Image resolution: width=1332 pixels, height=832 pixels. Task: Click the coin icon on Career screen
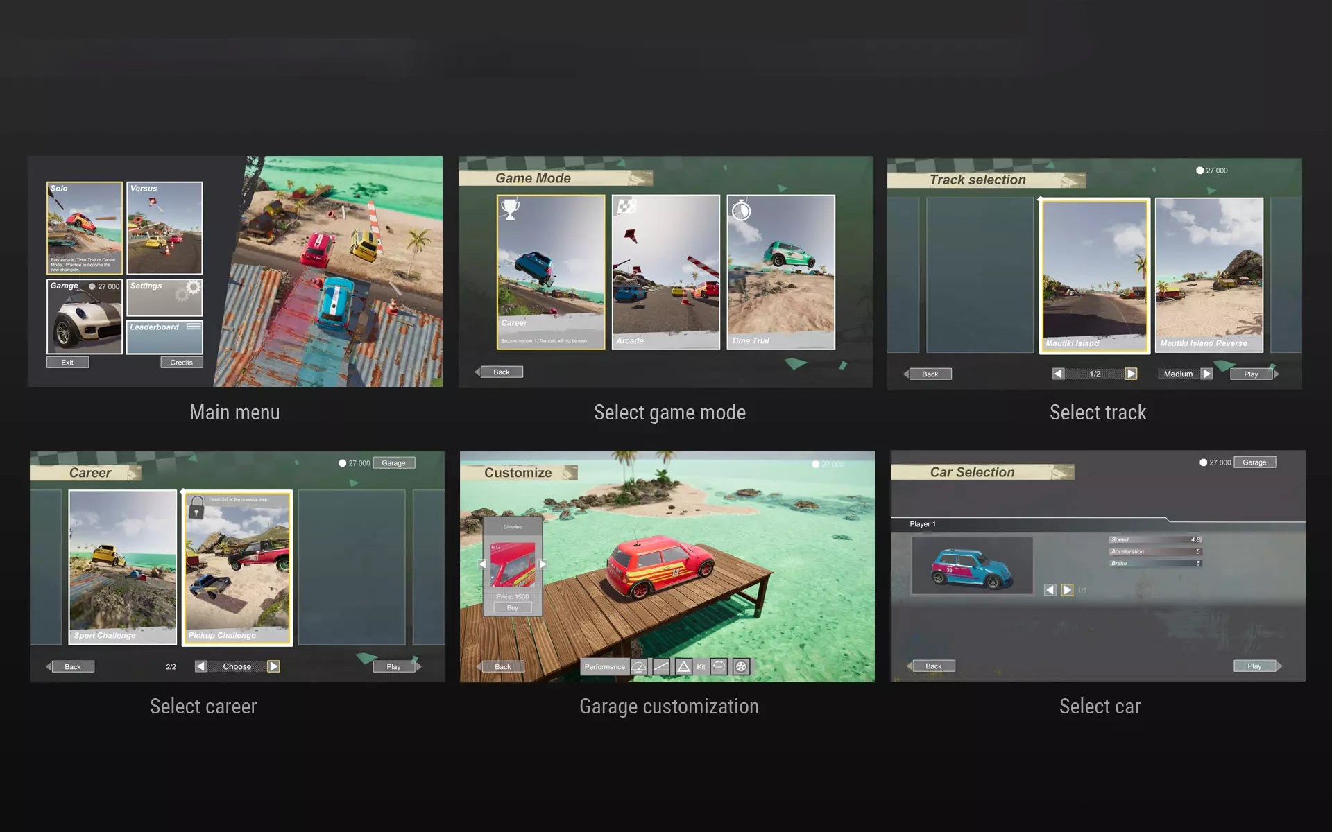coord(342,463)
